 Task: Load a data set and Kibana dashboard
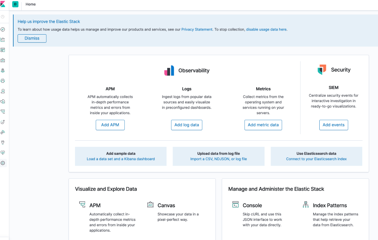point(121,159)
